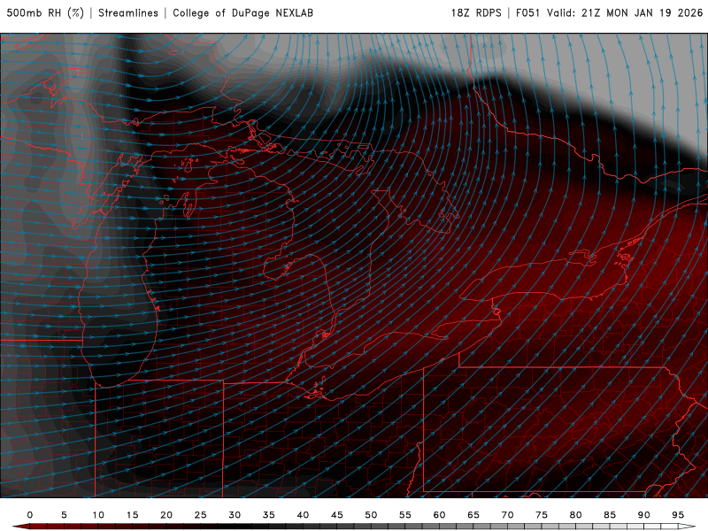Click the "18Z RDPS" model run label
Viewport: 708px width, 531px height.
tap(476, 12)
